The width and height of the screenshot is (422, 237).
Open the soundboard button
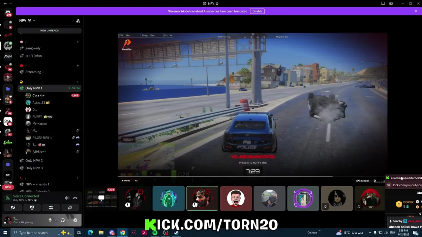coord(70,208)
